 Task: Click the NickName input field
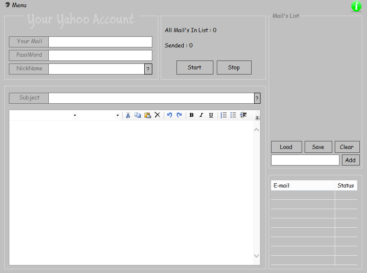click(x=96, y=69)
